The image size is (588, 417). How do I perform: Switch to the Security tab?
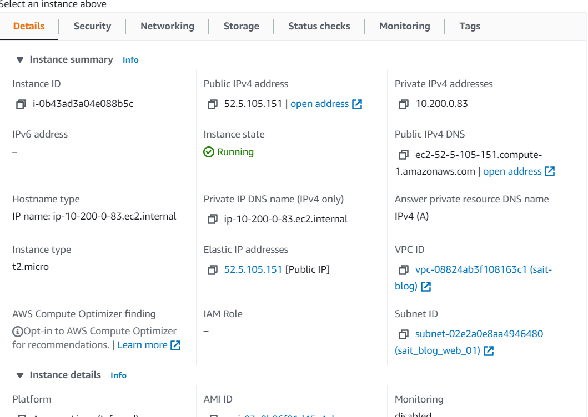coord(92,26)
